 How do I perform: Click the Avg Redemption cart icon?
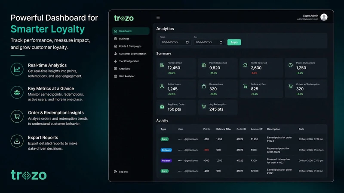coord(204,106)
